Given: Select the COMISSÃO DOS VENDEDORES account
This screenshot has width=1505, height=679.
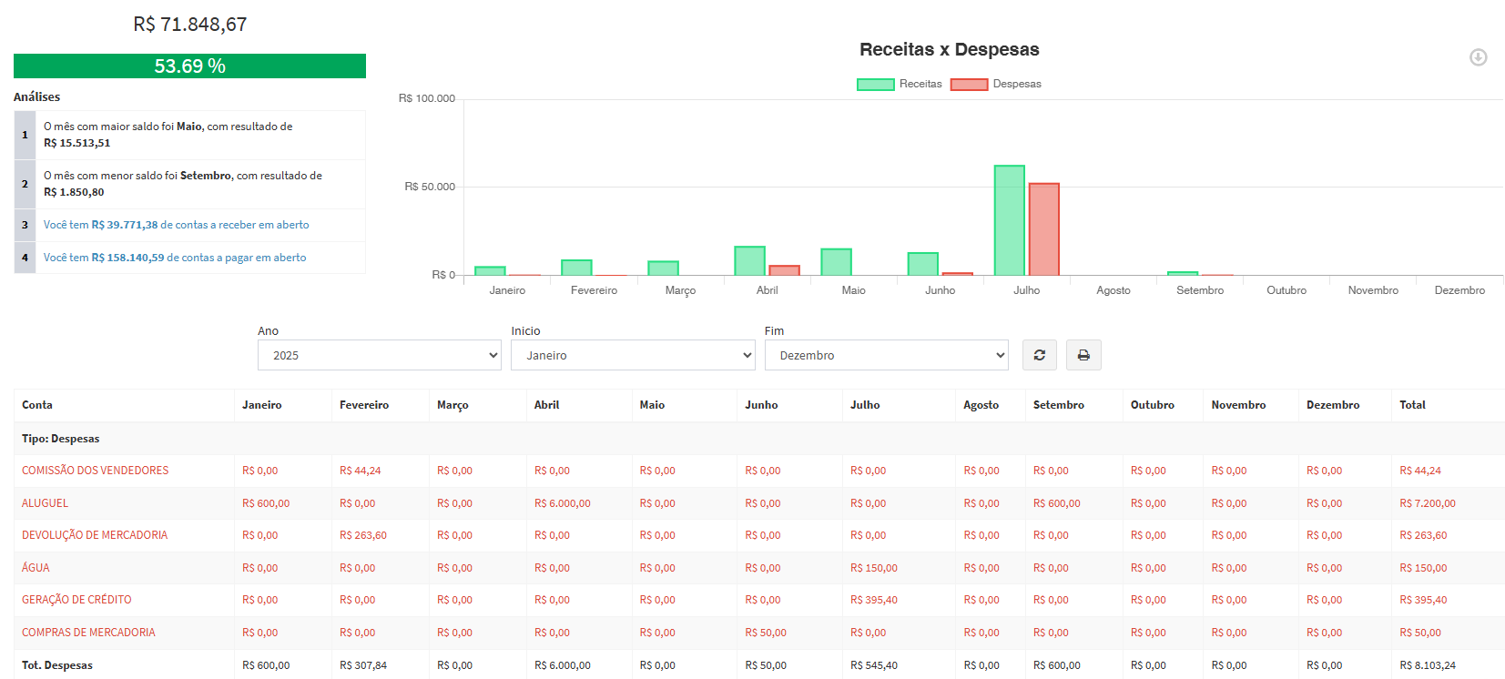Looking at the screenshot, I should 96,471.
